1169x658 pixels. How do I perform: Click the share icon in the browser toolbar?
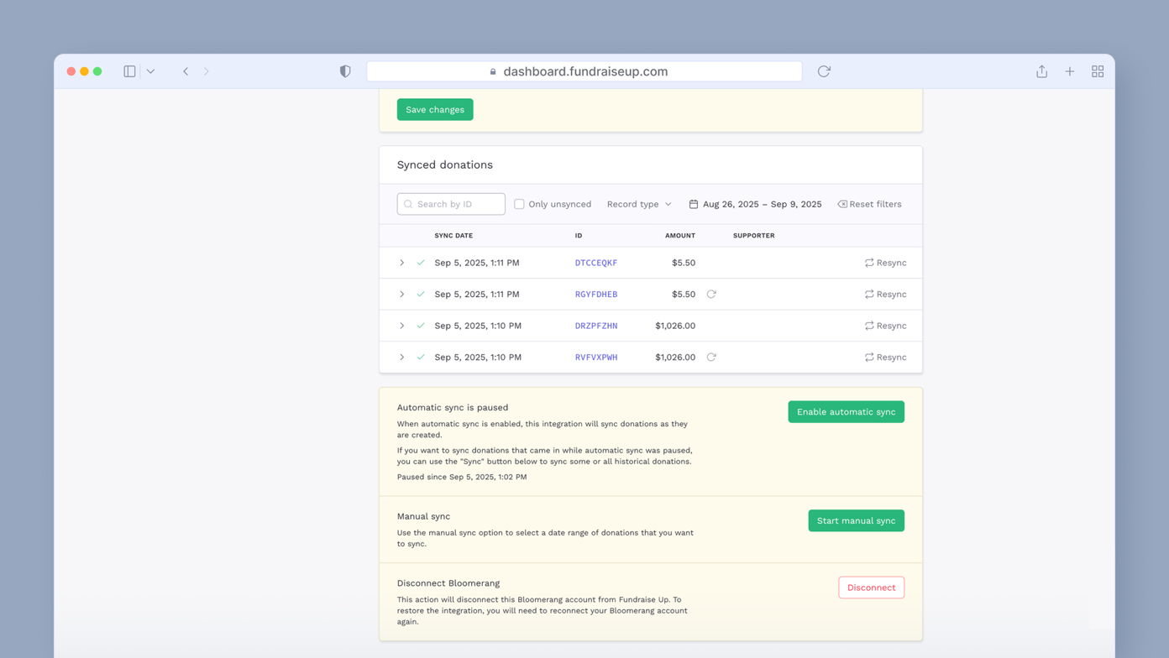click(1041, 71)
